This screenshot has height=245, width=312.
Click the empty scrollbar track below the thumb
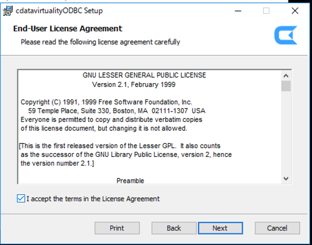[286, 132]
